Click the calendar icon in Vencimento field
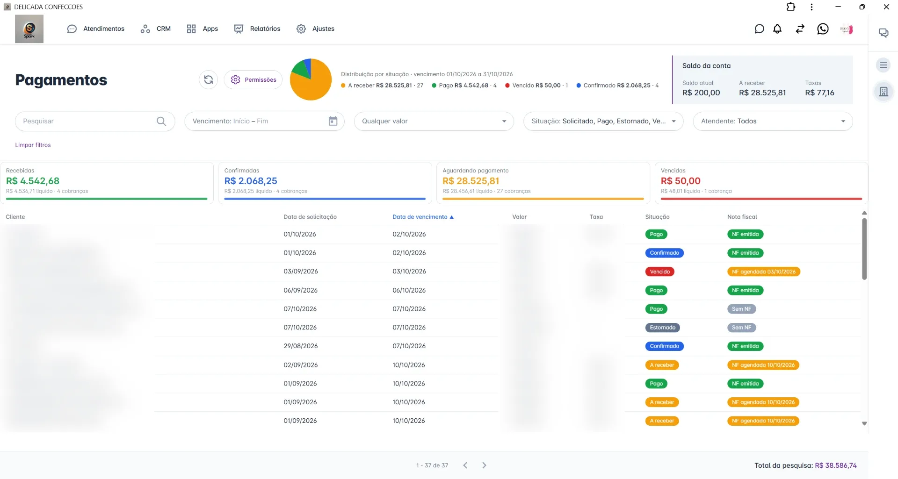 (x=333, y=121)
